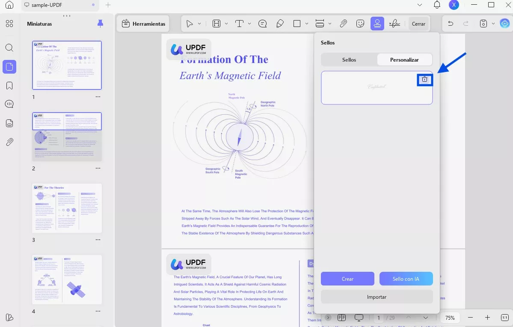Image resolution: width=513 pixels, height=327 pixels.
Task: Open the tab list chevron in title bar
Action: point(420,5)
